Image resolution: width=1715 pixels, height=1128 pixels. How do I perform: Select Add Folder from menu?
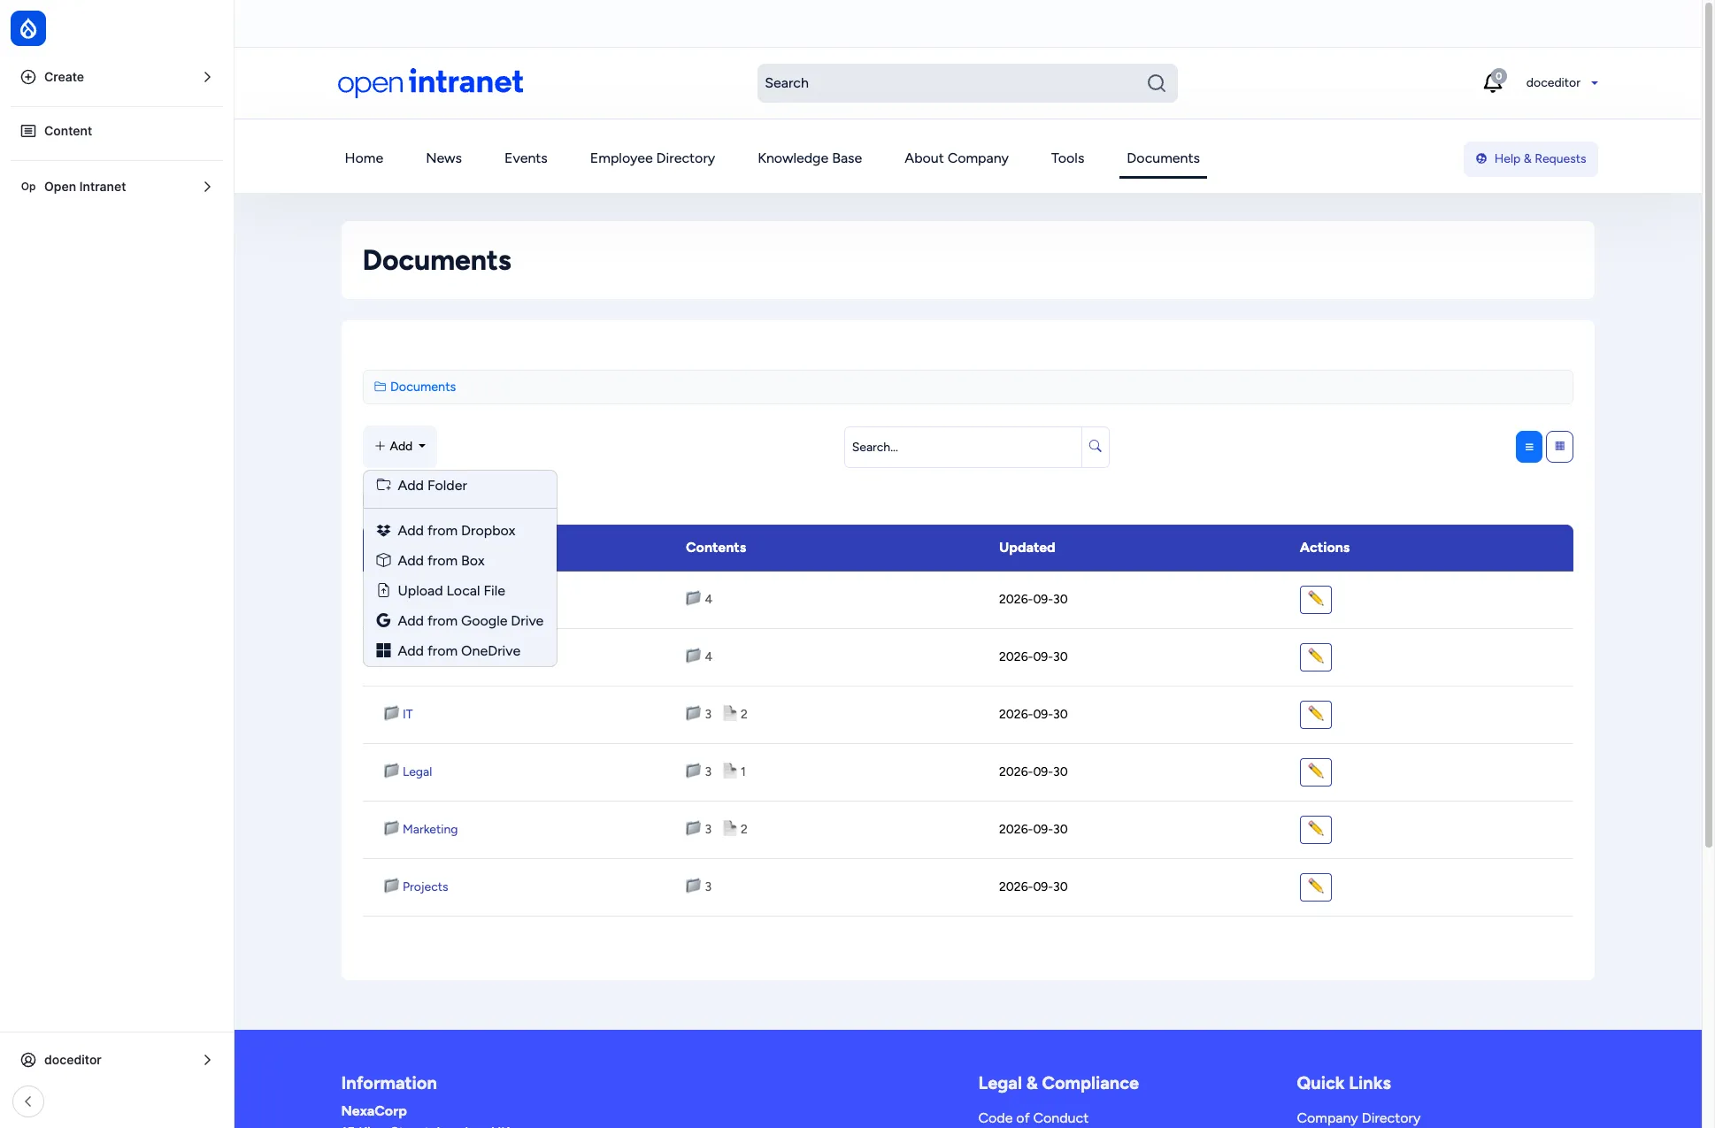459,486
